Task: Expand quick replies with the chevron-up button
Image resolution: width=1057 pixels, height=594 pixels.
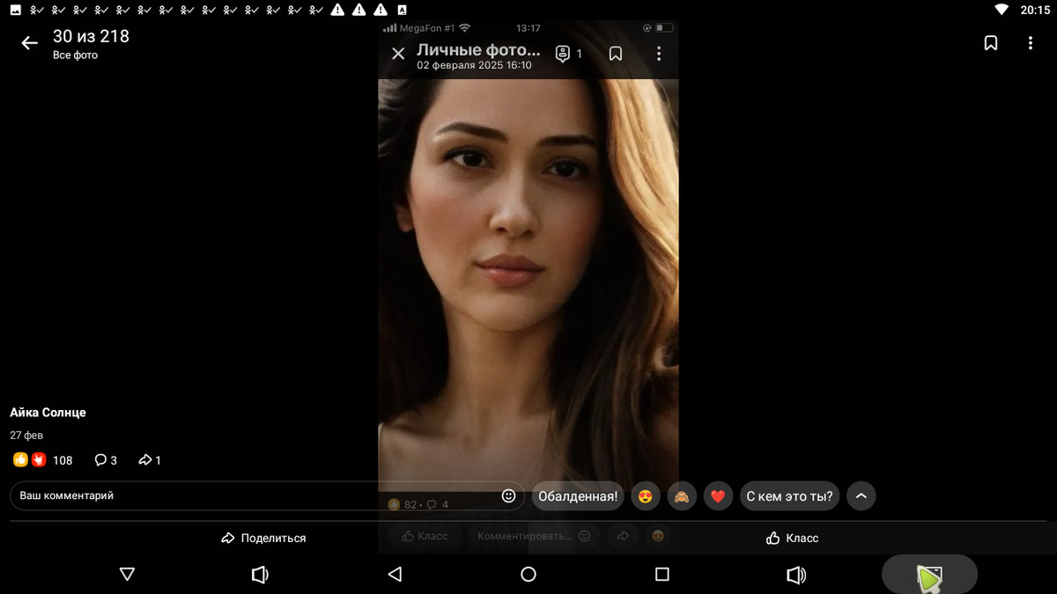Action: click(x=861, y=496)
